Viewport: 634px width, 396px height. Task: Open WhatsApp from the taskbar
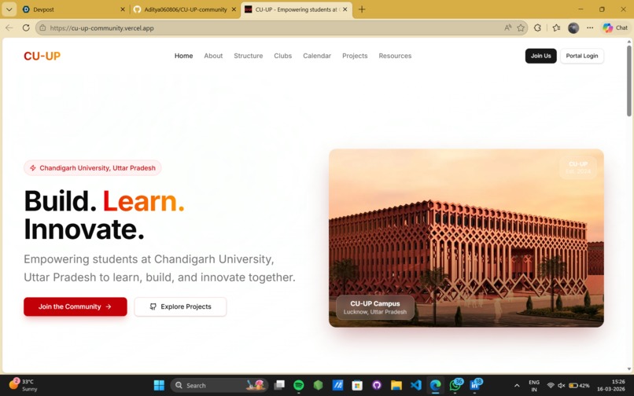point(455,385)
